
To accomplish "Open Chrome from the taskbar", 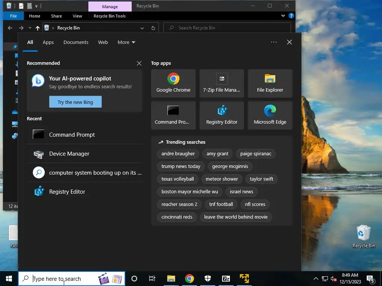I will click(189, 279).
